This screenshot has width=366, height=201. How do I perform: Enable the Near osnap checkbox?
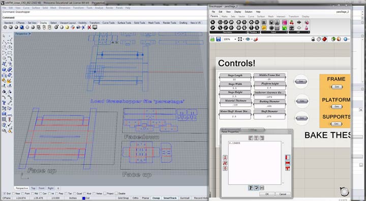pos(13,193)
